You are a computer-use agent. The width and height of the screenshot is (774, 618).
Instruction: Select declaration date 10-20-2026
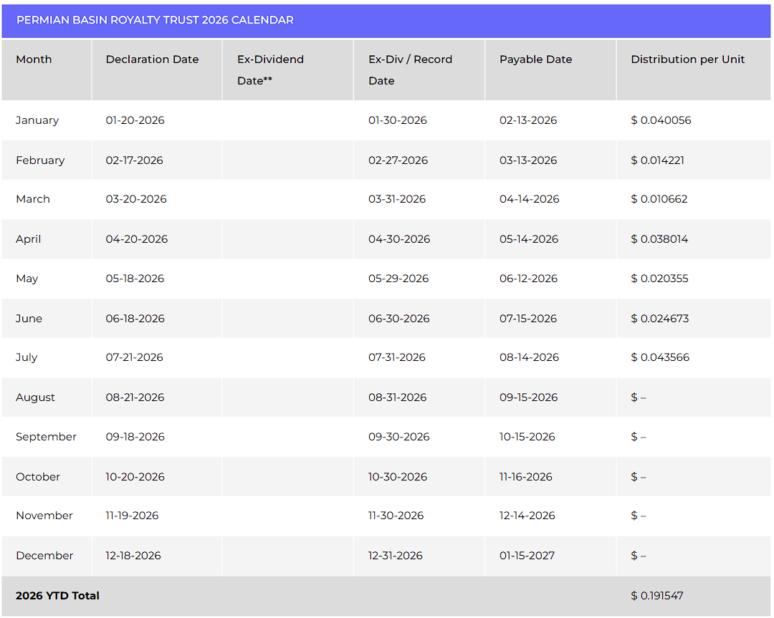(x=135, y=477)
